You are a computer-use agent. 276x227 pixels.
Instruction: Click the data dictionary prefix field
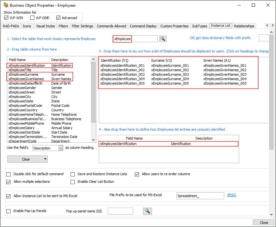[x=264, y=38]
